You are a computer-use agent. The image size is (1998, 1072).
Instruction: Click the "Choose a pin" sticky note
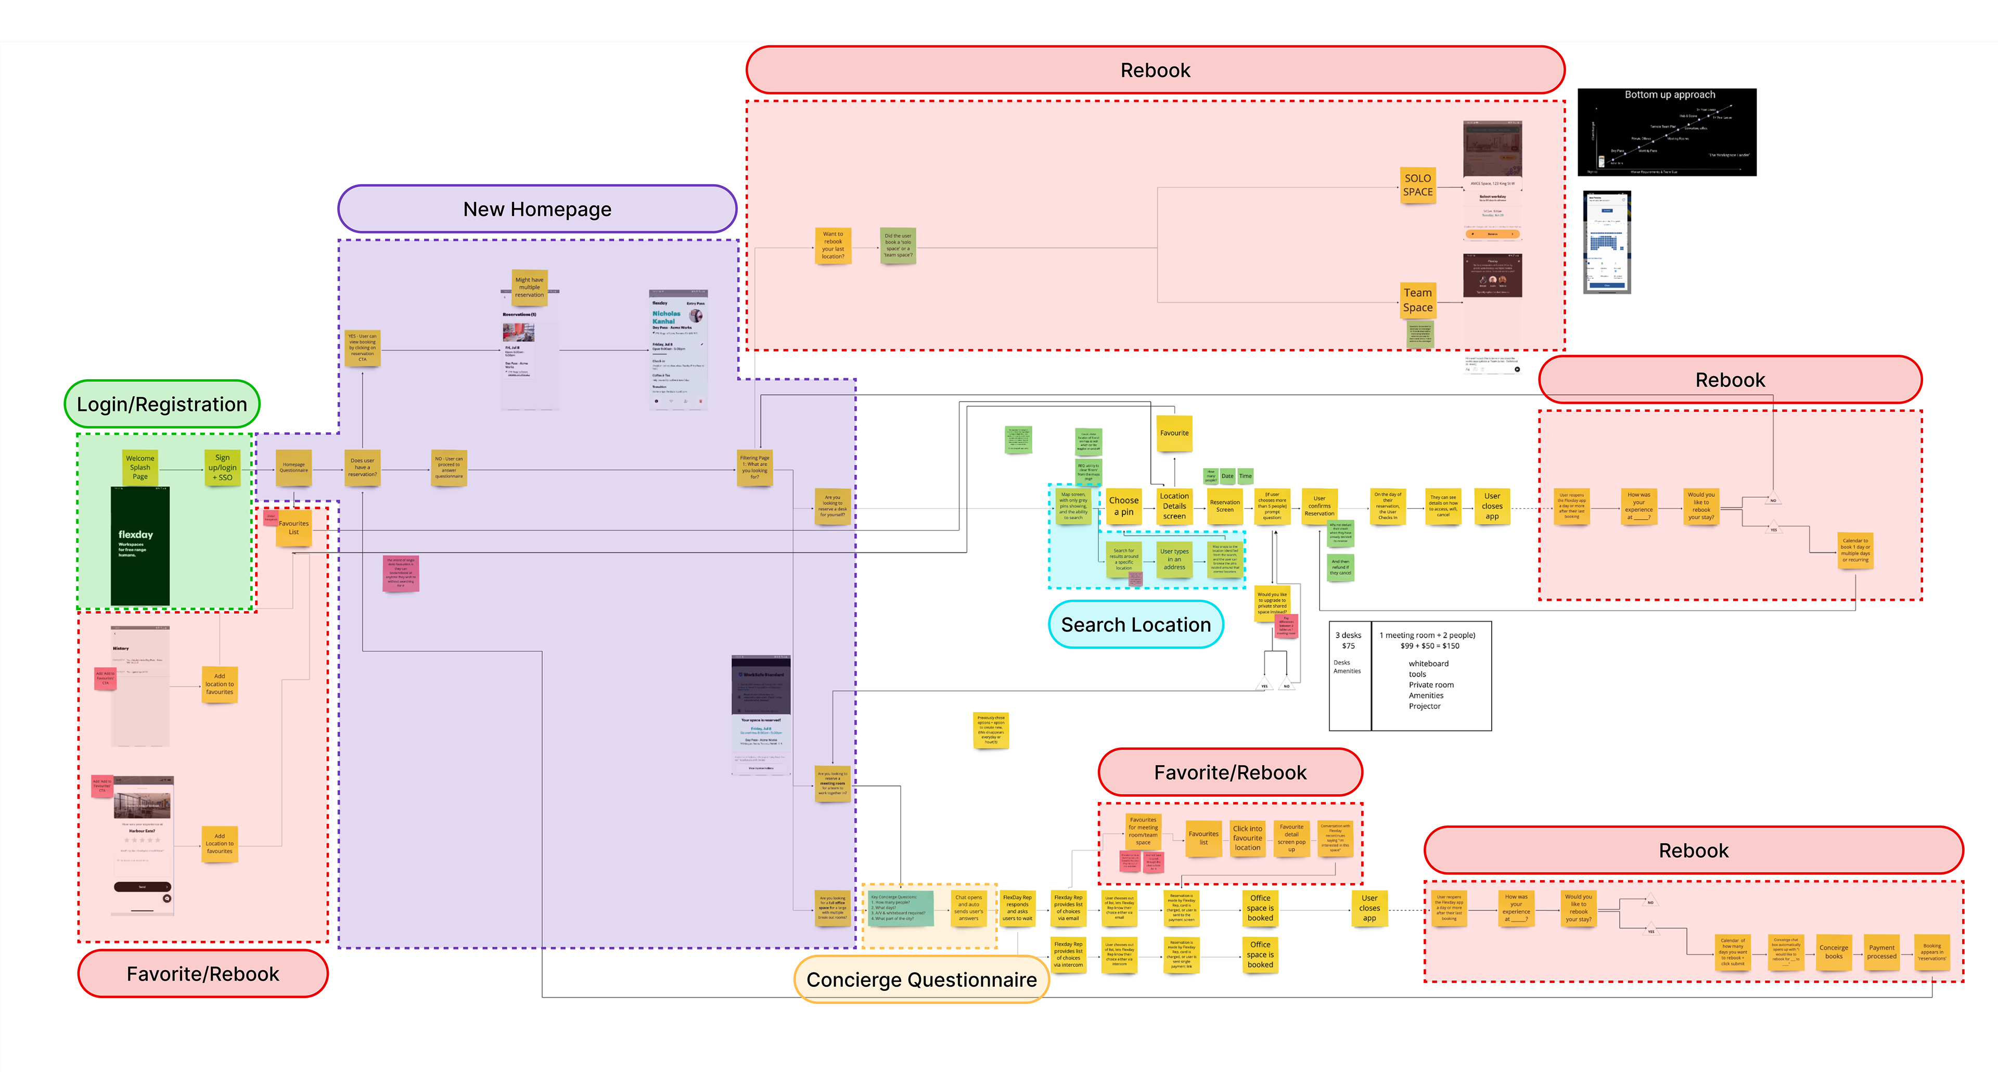1123,506
